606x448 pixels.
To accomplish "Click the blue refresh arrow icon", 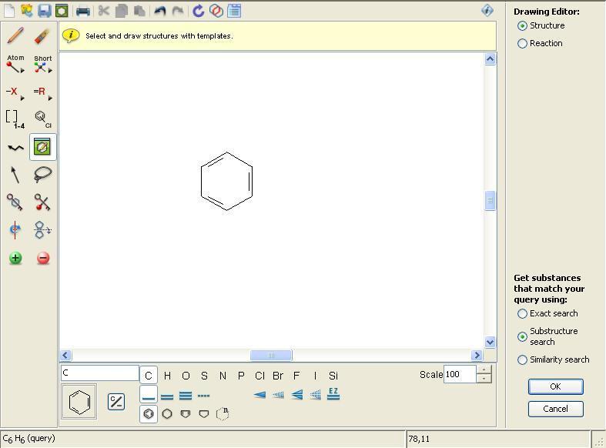I will [198, 11].
